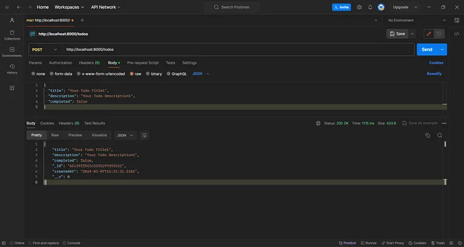Open Trash in the status bar
Screen dimensions: 464x247
click(x=438, y=243)
